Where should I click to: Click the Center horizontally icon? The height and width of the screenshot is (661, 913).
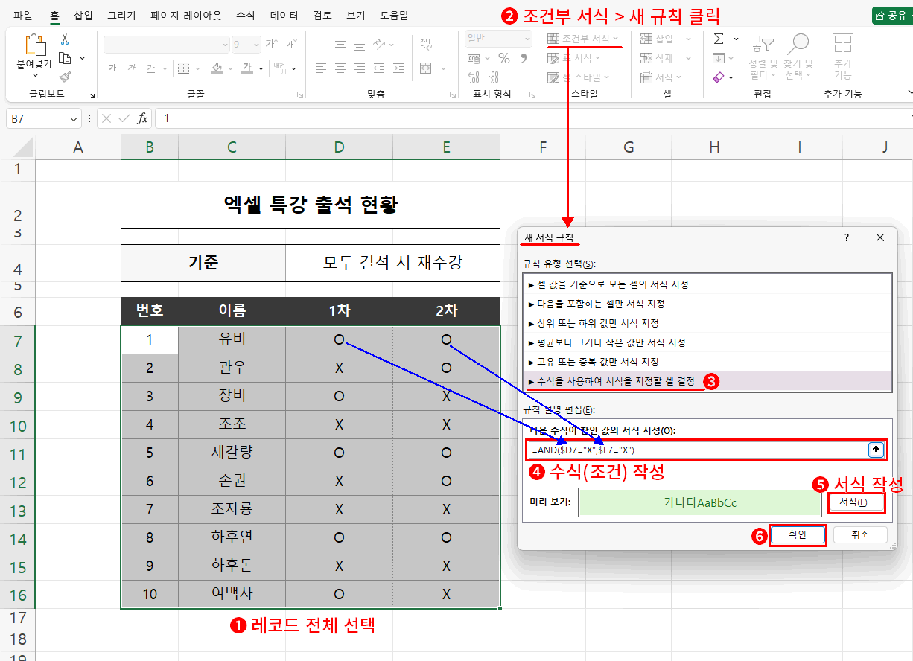pyautogui.click(x=340, y=68)
